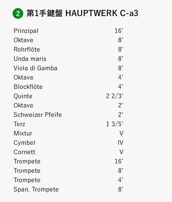Click the Terz stop name

point(19,124)
